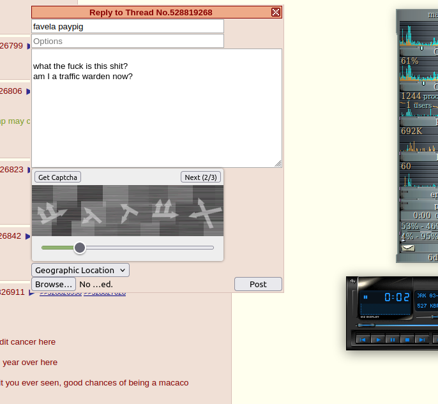Submit the reply with the Post button

click(x=258, y=284)
